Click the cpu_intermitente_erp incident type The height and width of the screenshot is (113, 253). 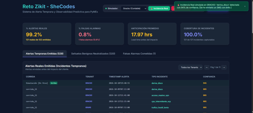pos(161,101)
